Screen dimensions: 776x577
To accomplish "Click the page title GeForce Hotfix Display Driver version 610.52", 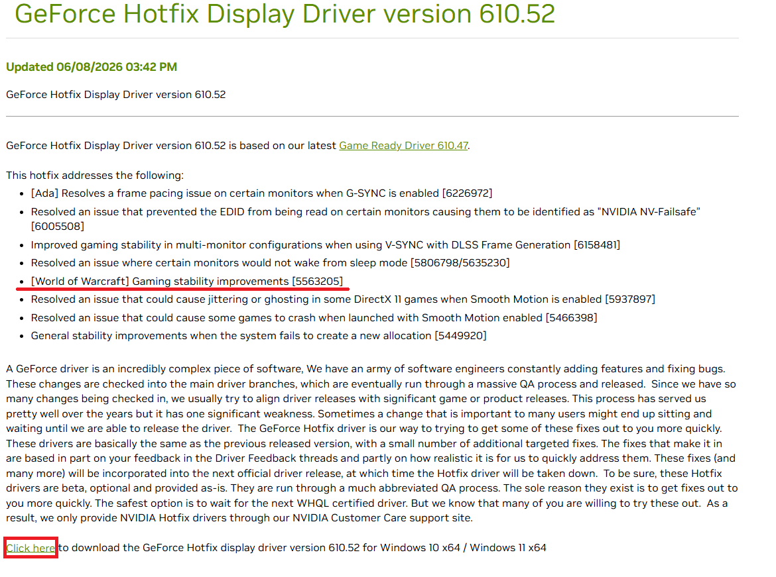I will pyautogui.click(x=285, y=14).
